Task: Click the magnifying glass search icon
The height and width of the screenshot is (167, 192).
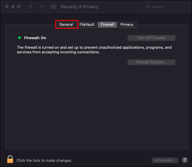Action: click(148, 7)
